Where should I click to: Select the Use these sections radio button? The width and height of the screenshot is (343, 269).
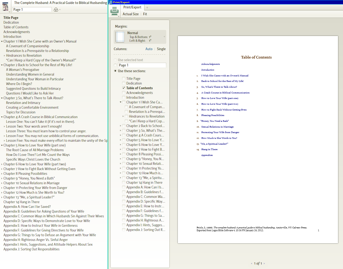point(115,71)
